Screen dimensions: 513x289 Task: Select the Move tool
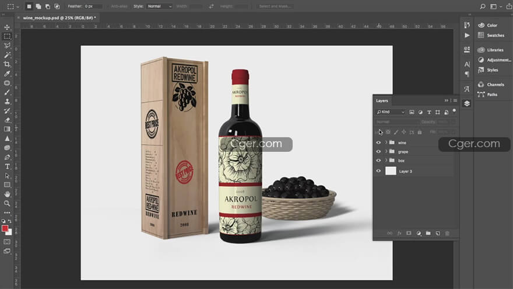7,27
